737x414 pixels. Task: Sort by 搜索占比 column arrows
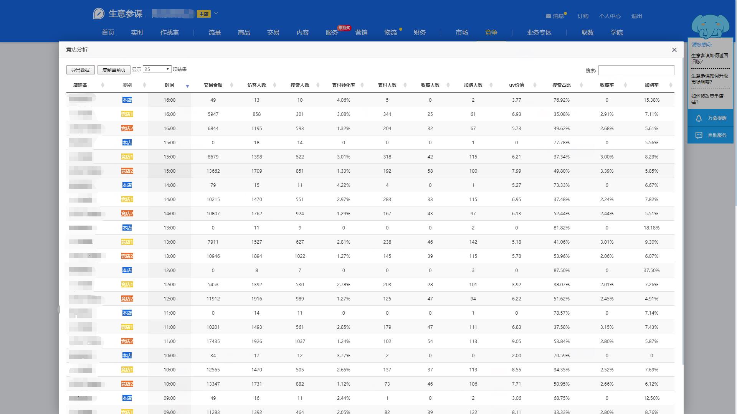click(x=581, y=85)
